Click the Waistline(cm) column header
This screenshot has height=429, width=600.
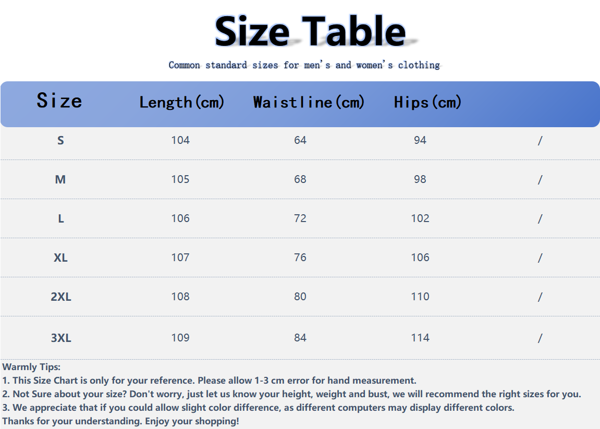click(309, 102)
